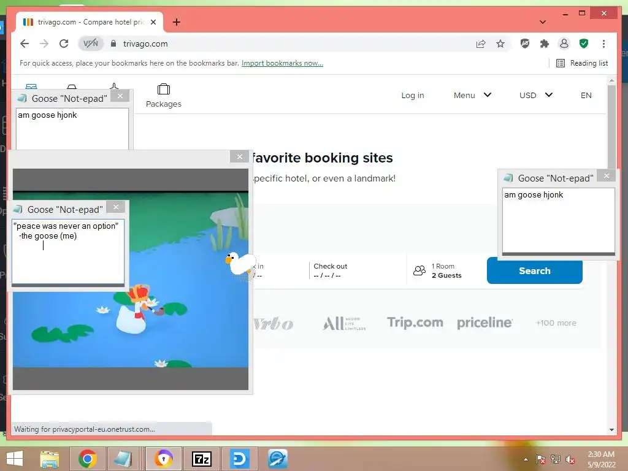Open the VPN extension badge in address bar
Viewport: 628px width, 471px height.
[91, 44]
